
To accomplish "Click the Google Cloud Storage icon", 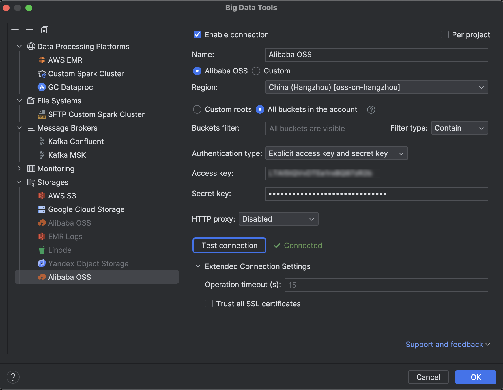I will click(42, 209).
